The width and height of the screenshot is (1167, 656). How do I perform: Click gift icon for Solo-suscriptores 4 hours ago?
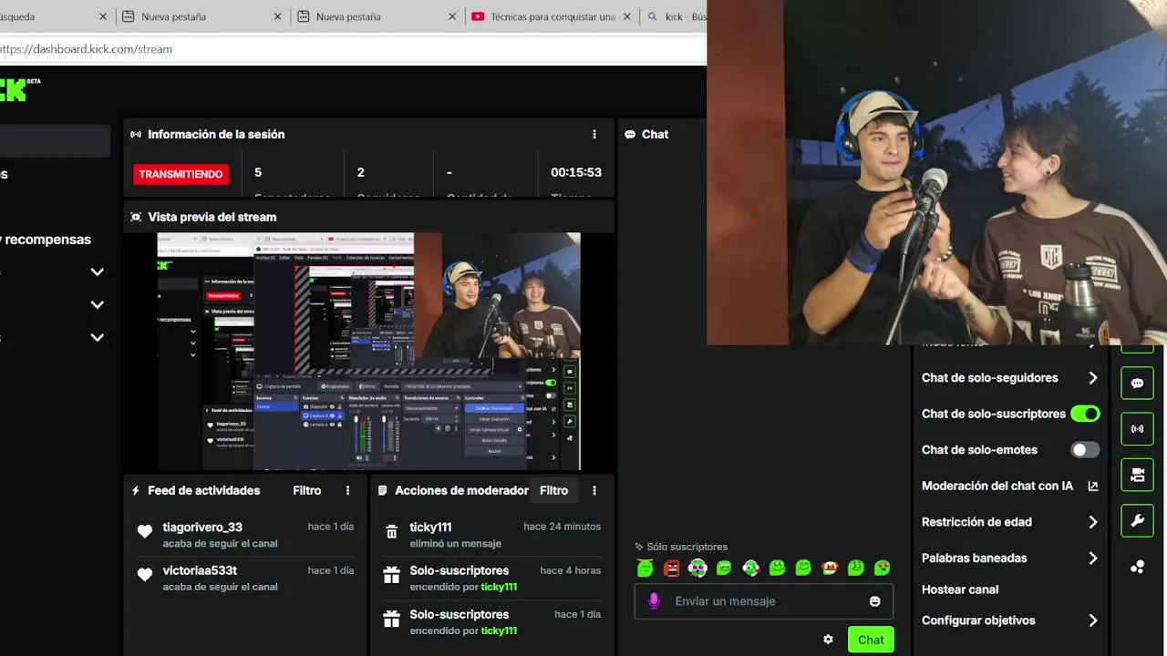tap(391, 576)
